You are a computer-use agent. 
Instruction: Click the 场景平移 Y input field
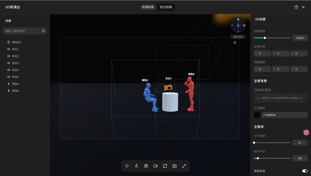pyautogui.click(x=281, y=54)
